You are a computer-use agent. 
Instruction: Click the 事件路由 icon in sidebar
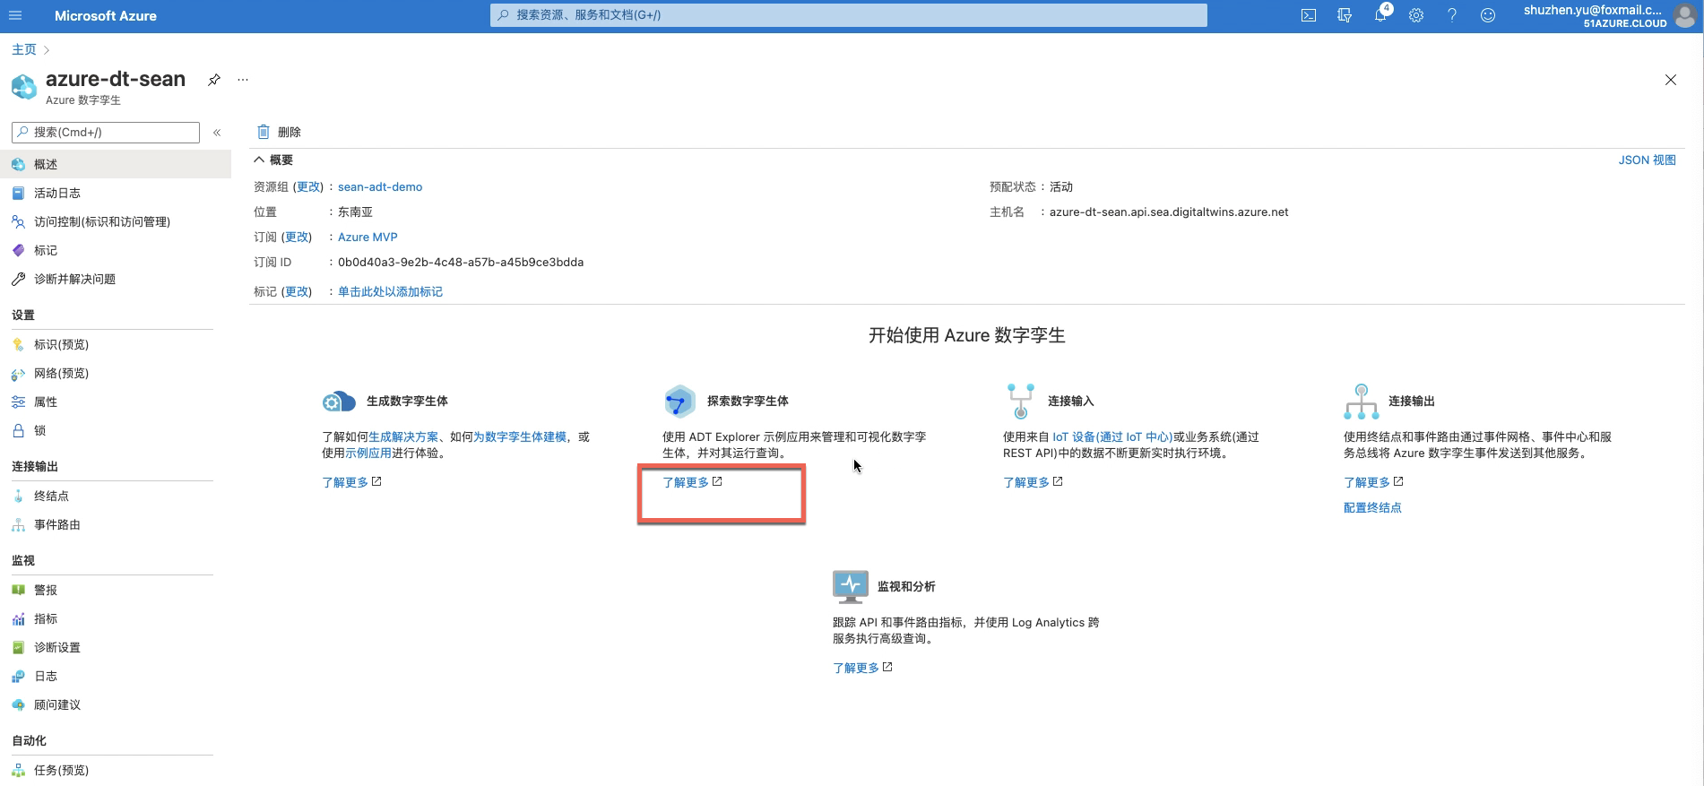pos(18,525)
